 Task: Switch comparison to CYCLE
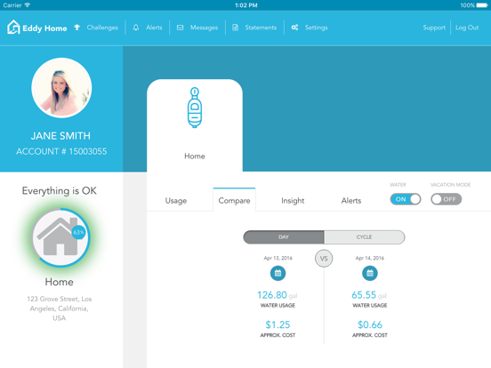(364, 237)
